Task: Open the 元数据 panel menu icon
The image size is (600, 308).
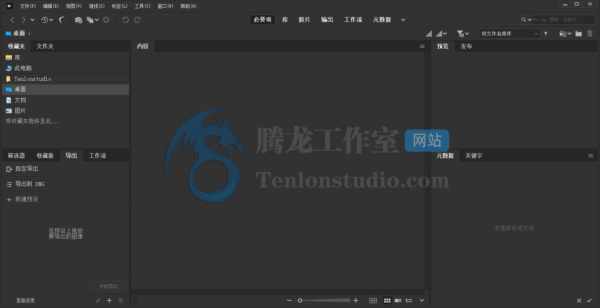Action: (x=591, y=156)
